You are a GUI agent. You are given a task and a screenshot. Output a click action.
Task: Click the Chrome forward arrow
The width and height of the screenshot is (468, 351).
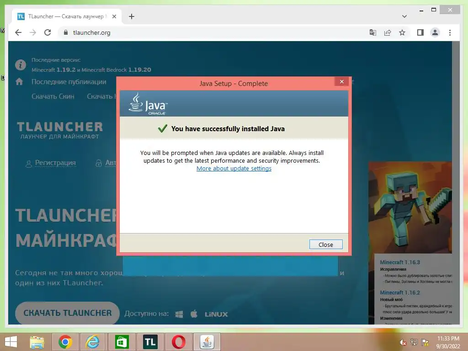pyautogui.click(x=33, y=32)
